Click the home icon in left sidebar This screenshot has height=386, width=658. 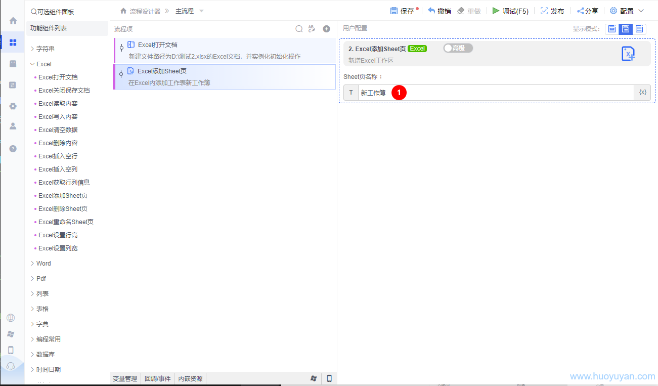(x=13, y=21)
